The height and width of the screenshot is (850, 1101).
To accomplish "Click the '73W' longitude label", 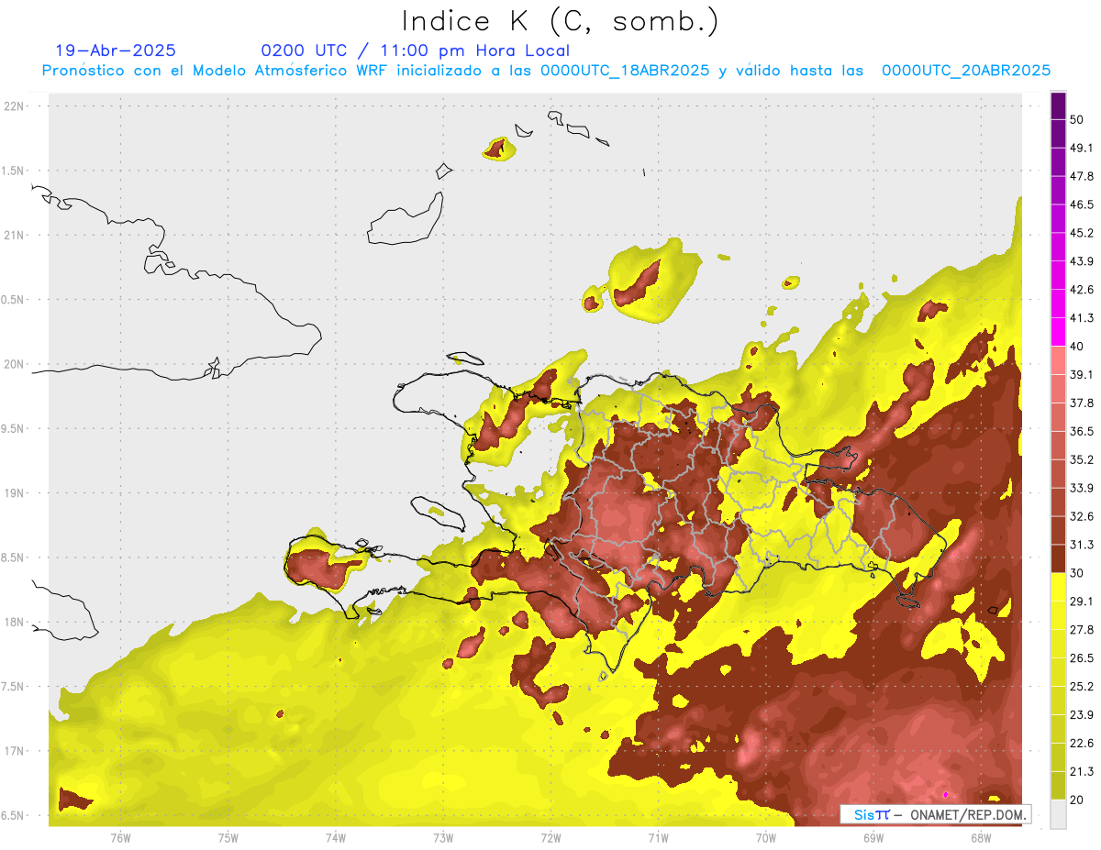I will [x=443, y=837].
